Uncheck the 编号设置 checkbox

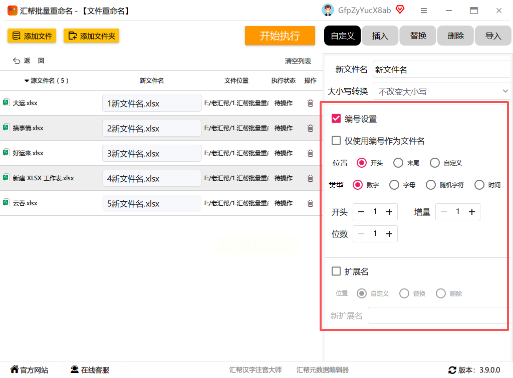[336, 119]
